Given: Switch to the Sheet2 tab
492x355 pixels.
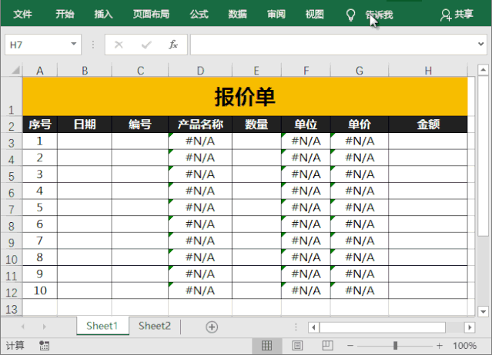Looking at the screenshot, I should point(155,327).
